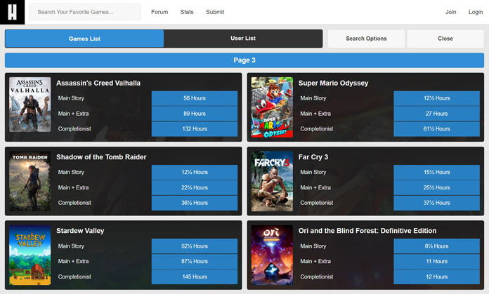Open the Forum menu
489x294 pixels.
point(159,12)
